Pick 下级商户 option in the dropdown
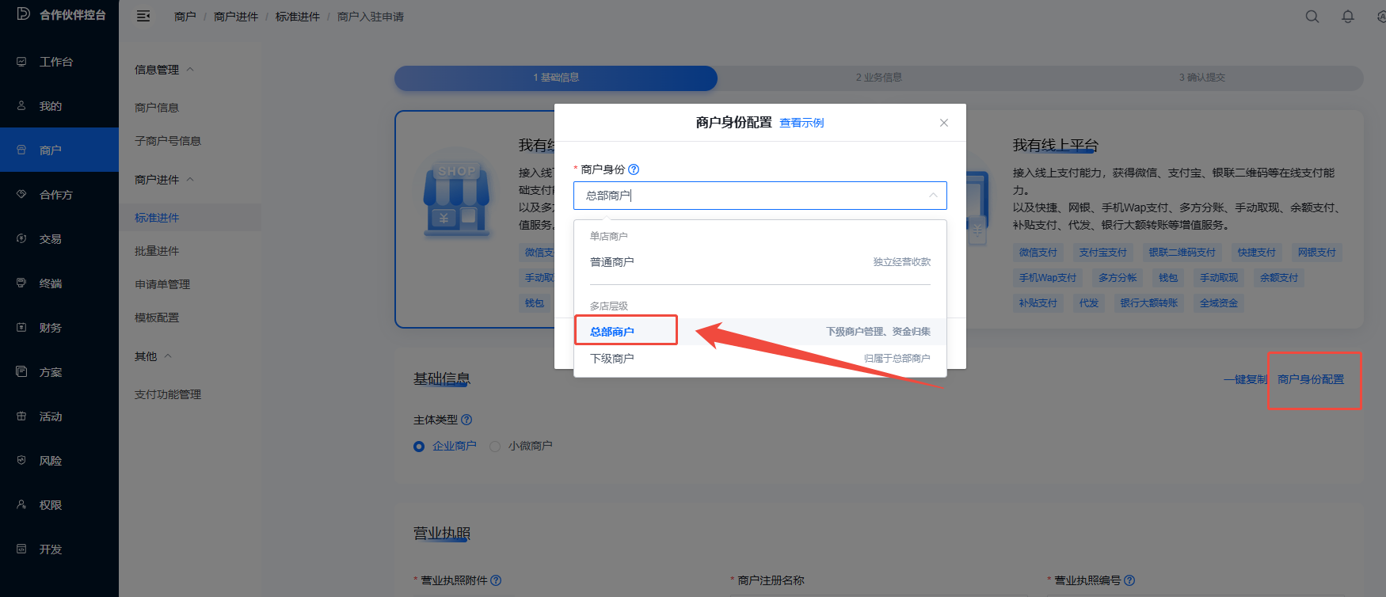Viewport: 1386px width, 597px height. (612, 359)
